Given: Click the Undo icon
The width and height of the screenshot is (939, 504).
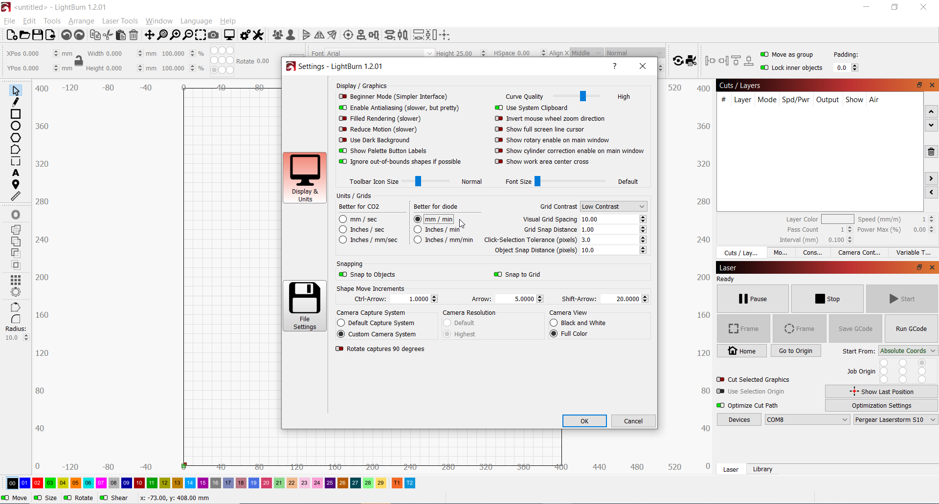Looking at the screenshot, I should [67, 35].
